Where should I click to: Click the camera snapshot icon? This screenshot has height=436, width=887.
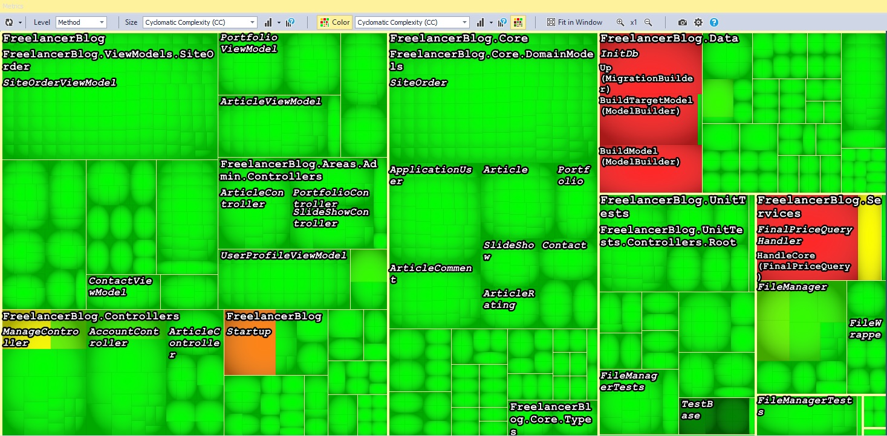pos(683,22)
